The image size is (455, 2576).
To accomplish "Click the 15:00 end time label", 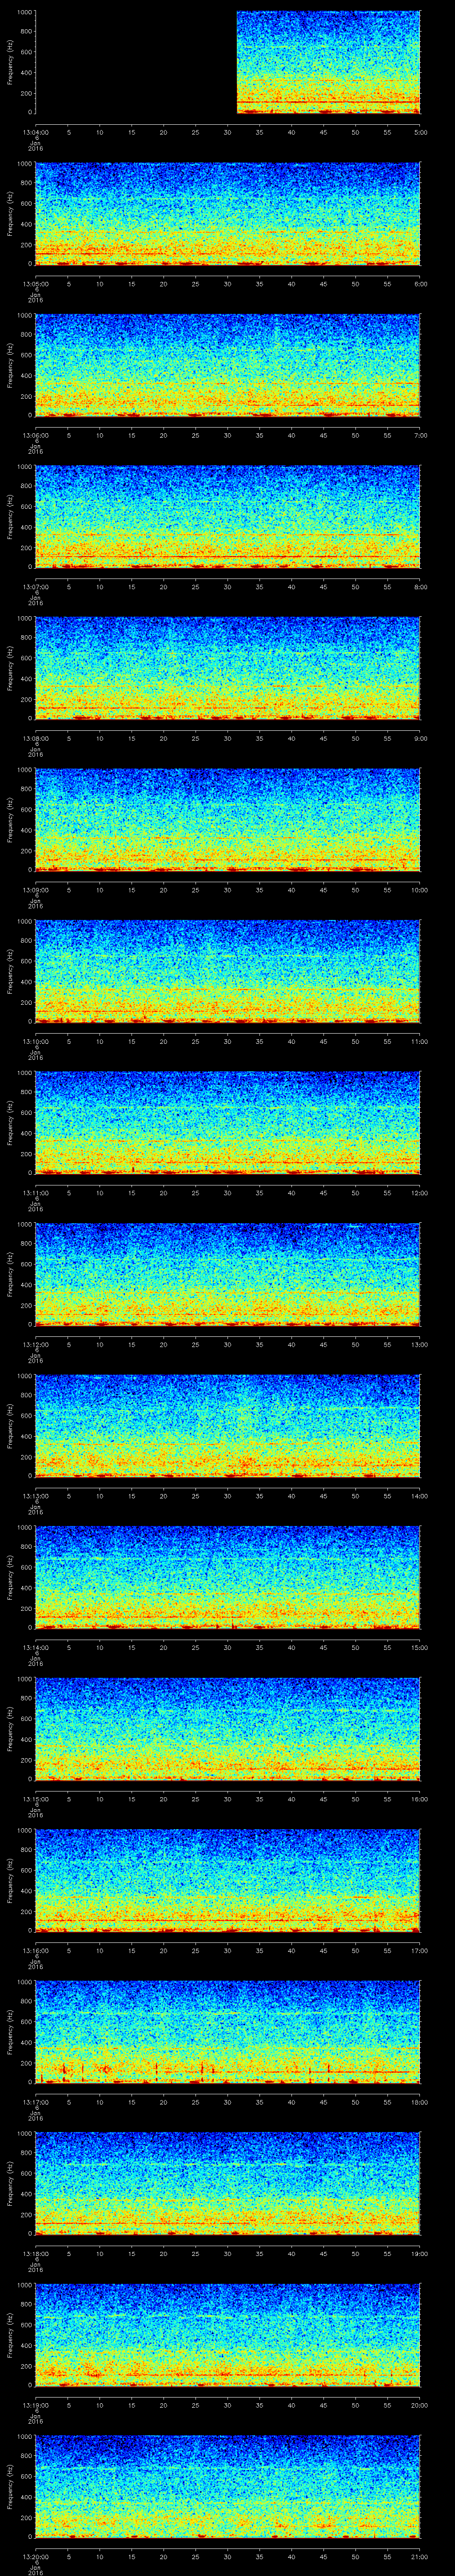I will (420, 1647).
